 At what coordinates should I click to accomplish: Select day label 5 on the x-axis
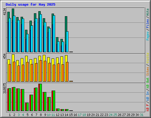(27, 115)
